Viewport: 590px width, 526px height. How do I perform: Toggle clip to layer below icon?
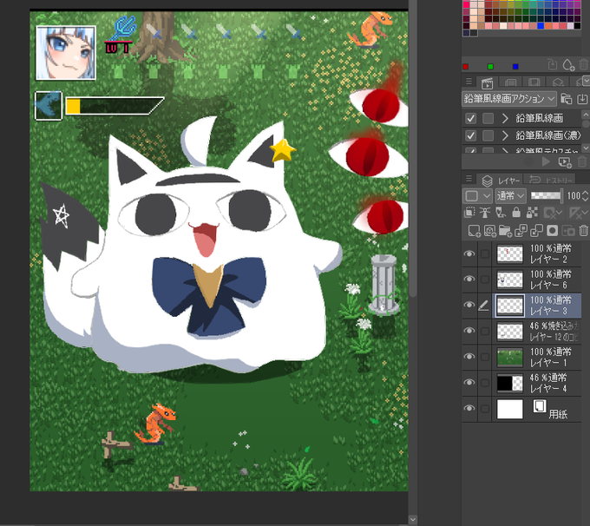pos(469,213)
